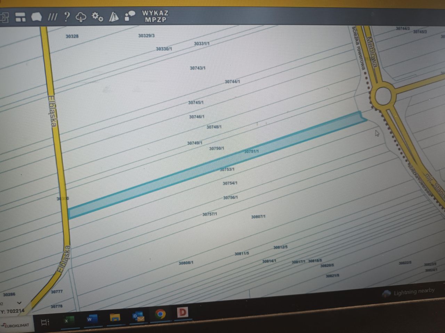Open the user feedback chat icon

coord(130,16)
